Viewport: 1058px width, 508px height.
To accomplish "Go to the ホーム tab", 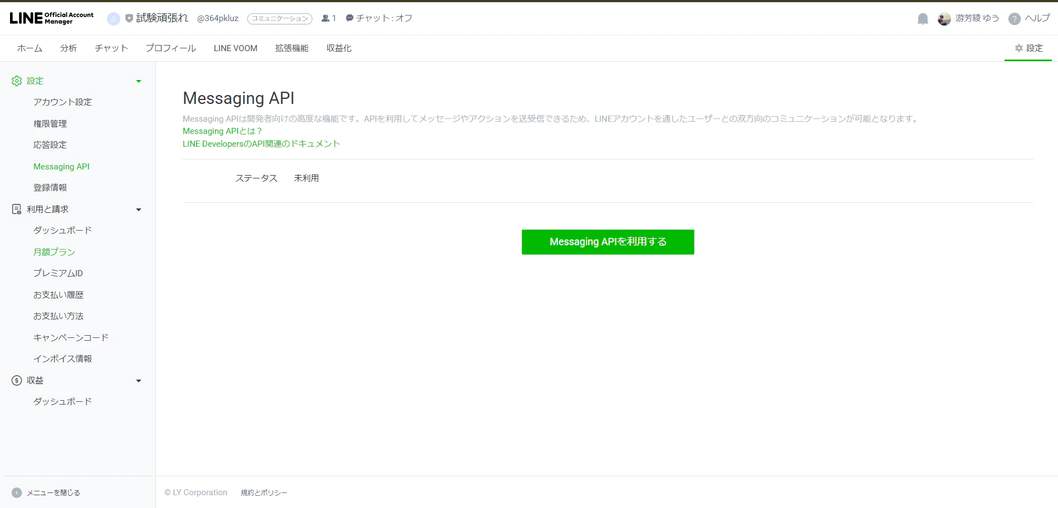I will (x=30, y=48).
